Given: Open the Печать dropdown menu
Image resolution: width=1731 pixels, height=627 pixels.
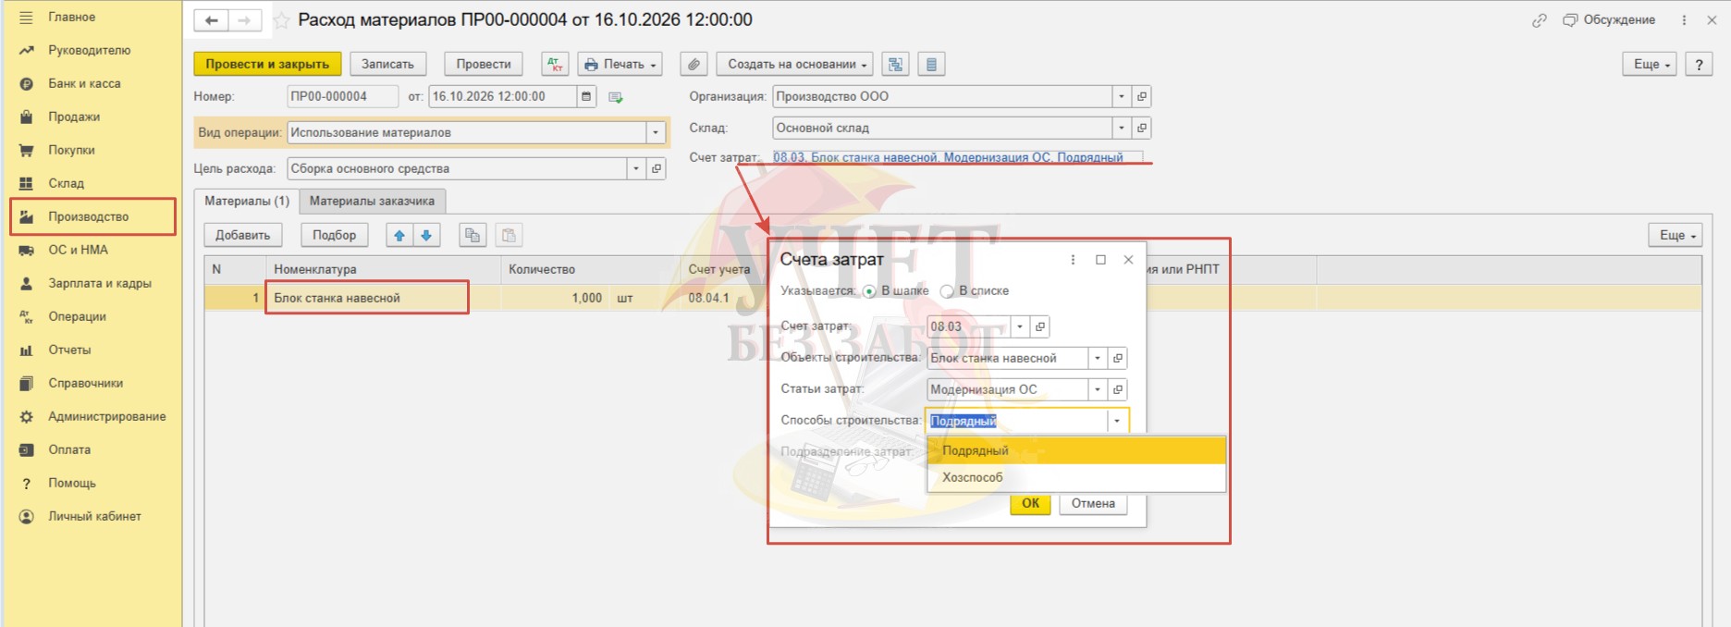Looking at the screenshot, I should coord(620,64).
